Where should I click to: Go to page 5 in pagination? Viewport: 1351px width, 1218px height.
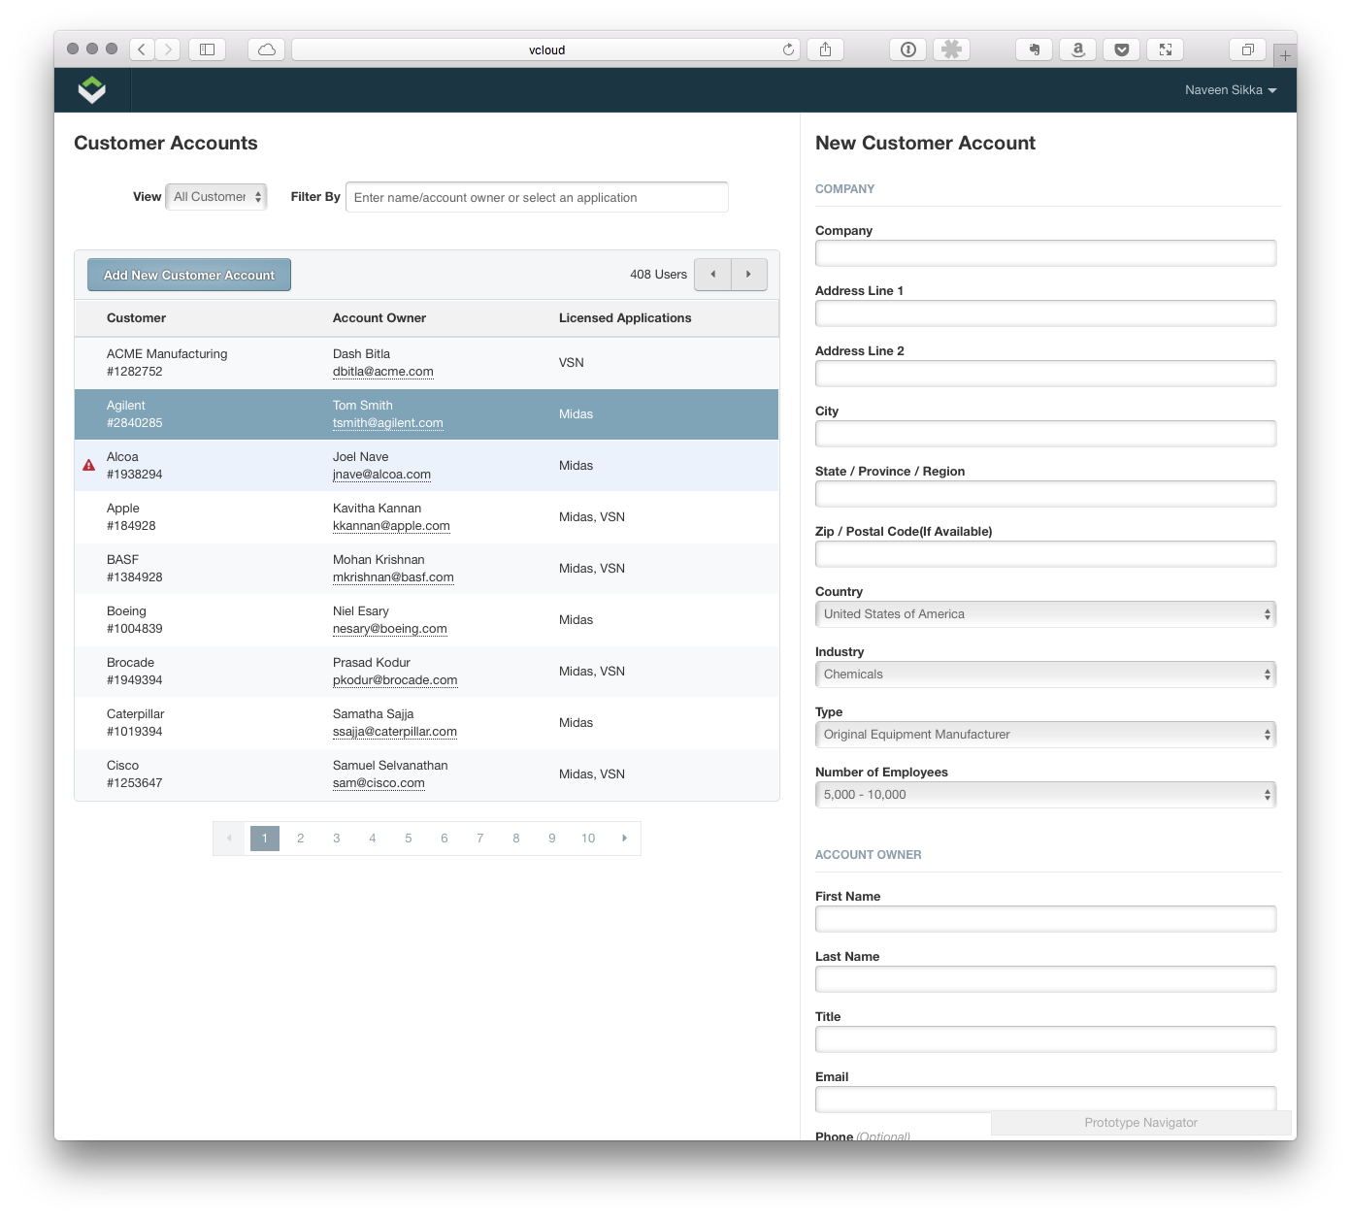coord(409,839)
